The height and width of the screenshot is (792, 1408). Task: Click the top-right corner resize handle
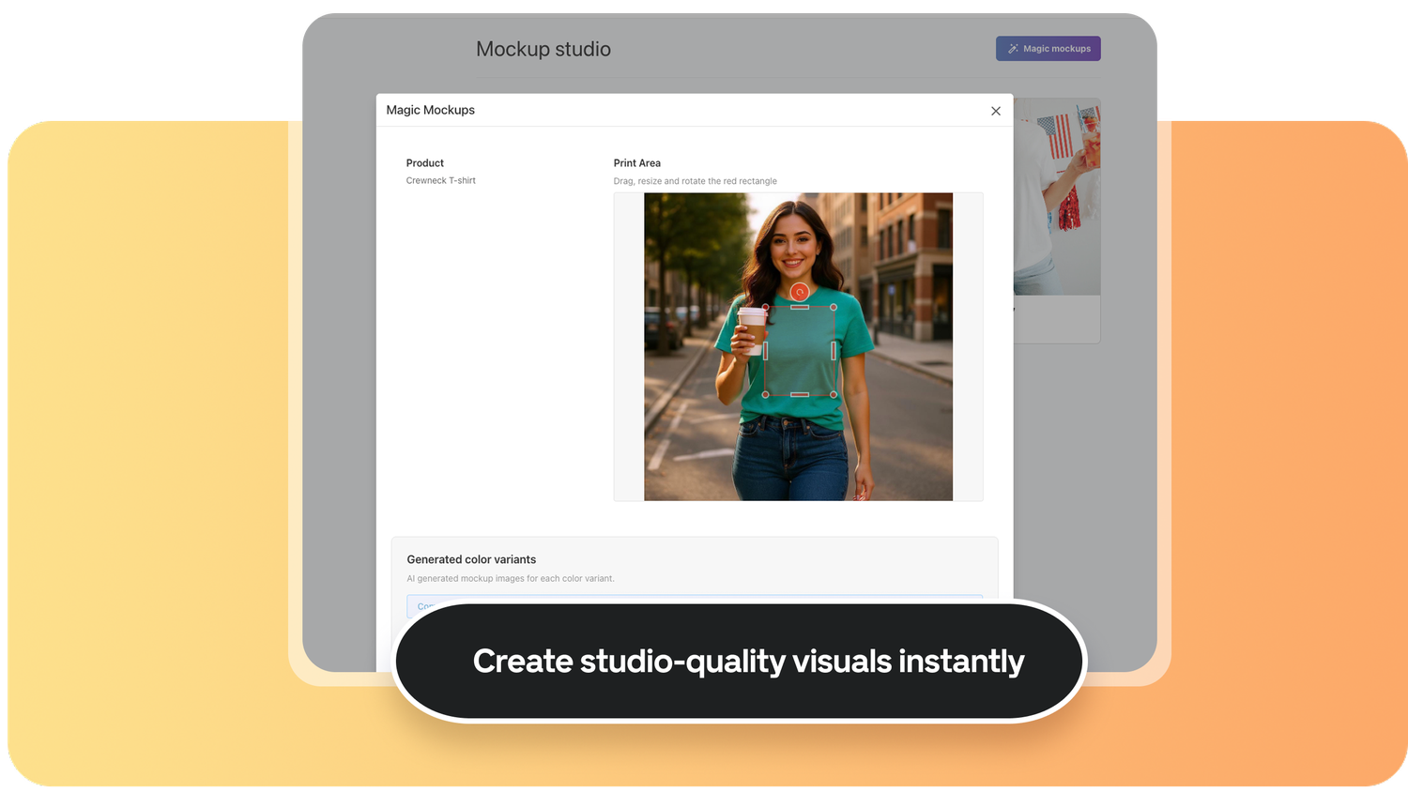(x=834, y=308)
